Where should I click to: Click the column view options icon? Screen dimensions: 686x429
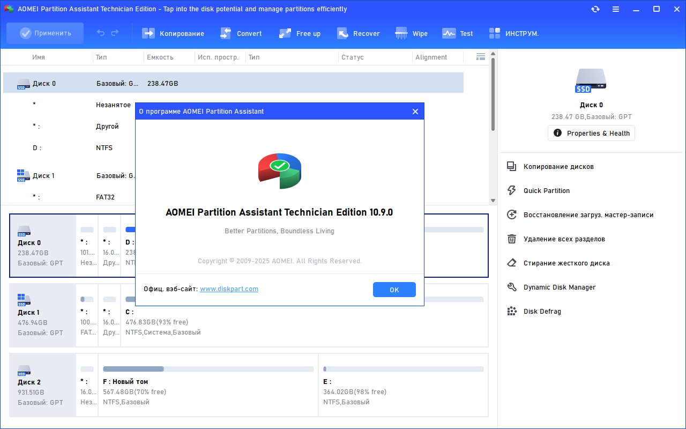pyautogui.click(x=481, y=57)
